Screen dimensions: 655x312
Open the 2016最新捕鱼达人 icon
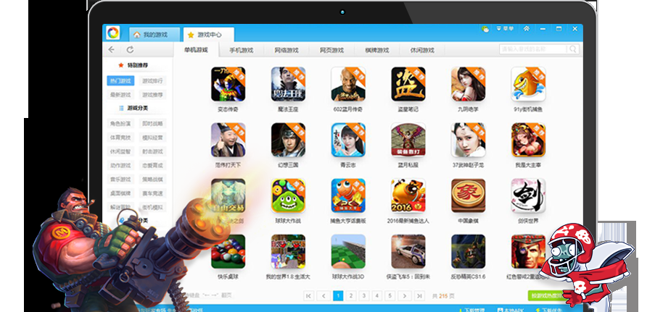408,195
